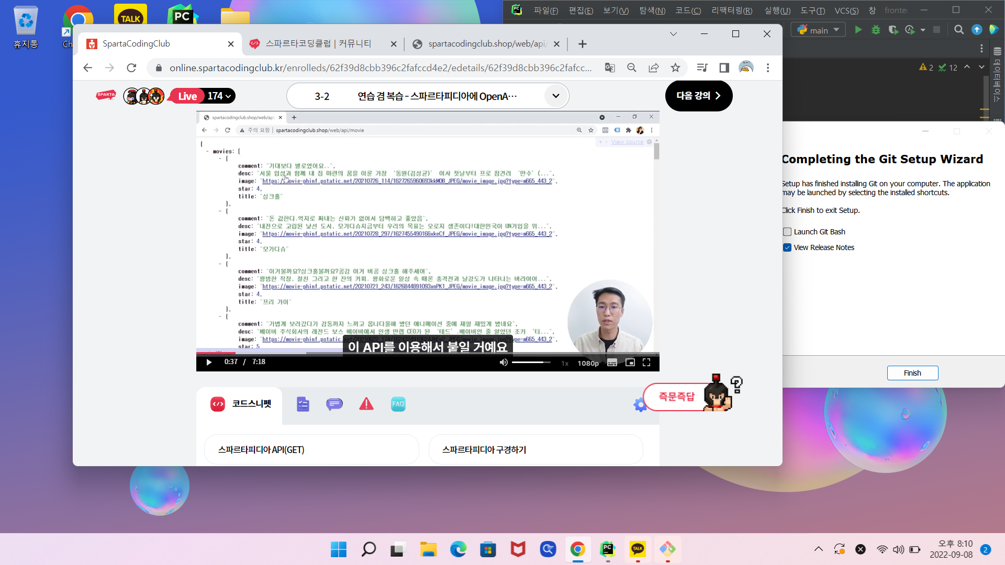Click the video progress bar
Image resolution: width=1005 pixels, height=565 pixels.
pyautogui.click(x=428, y=353)
